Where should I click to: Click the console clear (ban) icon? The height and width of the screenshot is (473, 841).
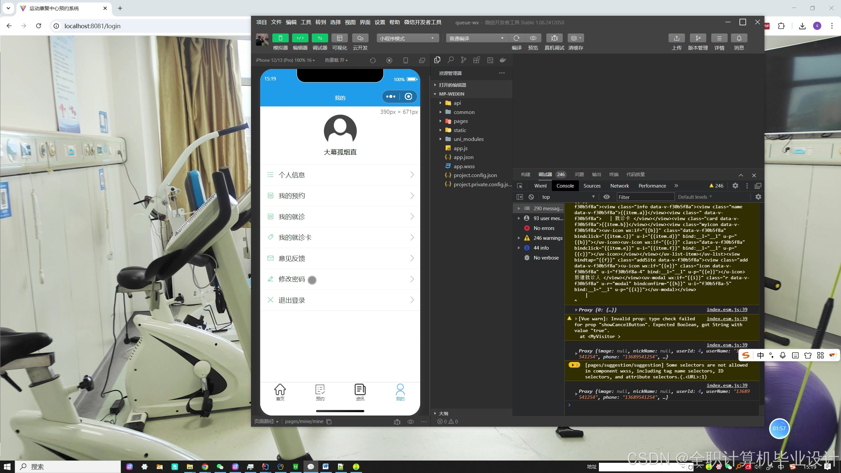(531, 197)
